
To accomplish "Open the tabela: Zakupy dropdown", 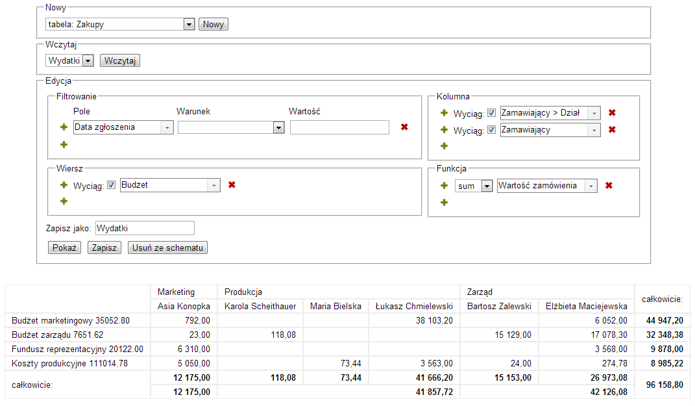I will point(189,25).
